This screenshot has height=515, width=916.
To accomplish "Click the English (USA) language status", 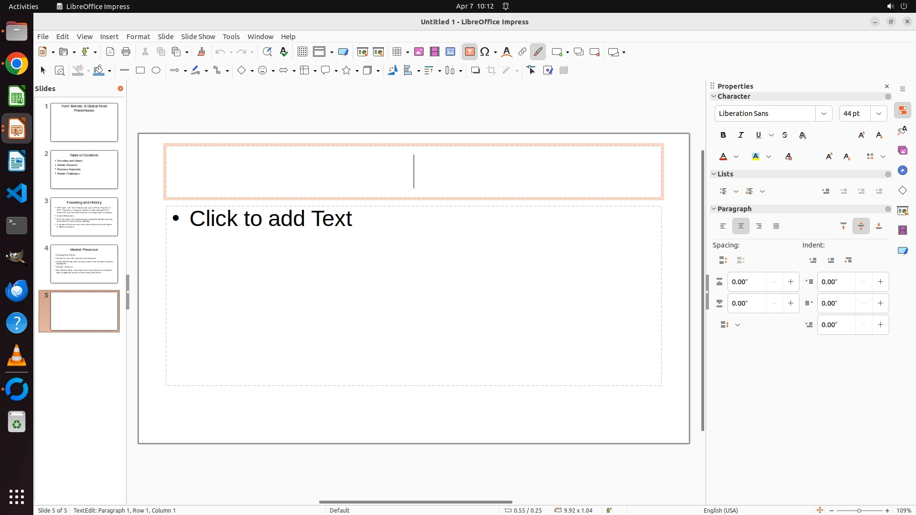I will point(720,510).
